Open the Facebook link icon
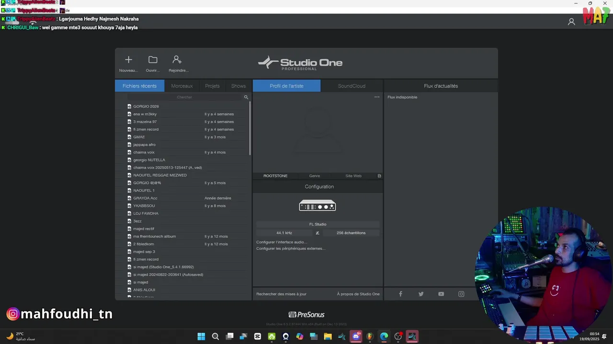The height and width of the screenshot is (344, 613). (x=400, y=294)
